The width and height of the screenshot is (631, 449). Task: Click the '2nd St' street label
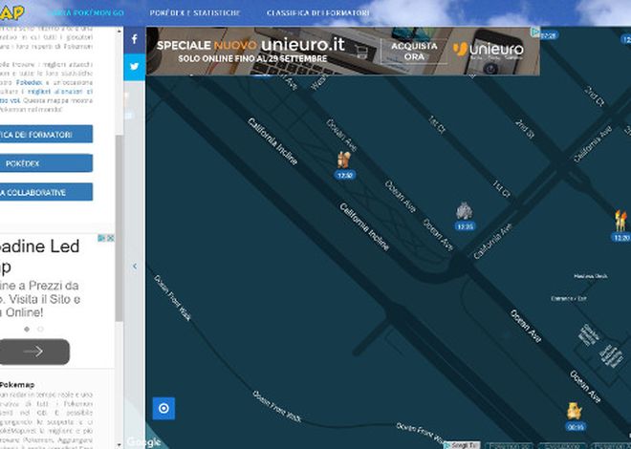pyautogui.click(x=524, y=129)
